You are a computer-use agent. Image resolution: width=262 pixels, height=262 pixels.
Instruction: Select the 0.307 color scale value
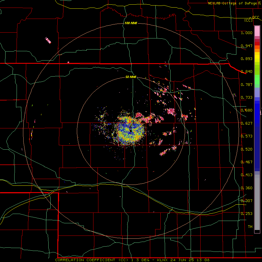tap(247, 201)
